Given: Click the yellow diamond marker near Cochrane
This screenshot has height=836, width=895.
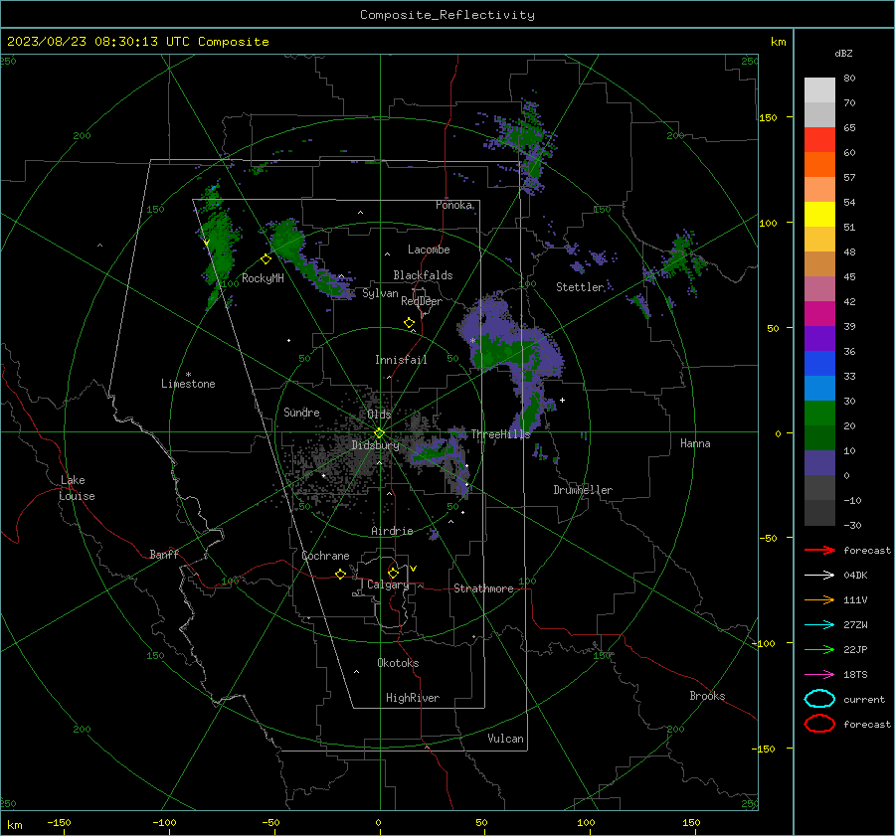Looking at the screenshot, I should coord(340,574).
